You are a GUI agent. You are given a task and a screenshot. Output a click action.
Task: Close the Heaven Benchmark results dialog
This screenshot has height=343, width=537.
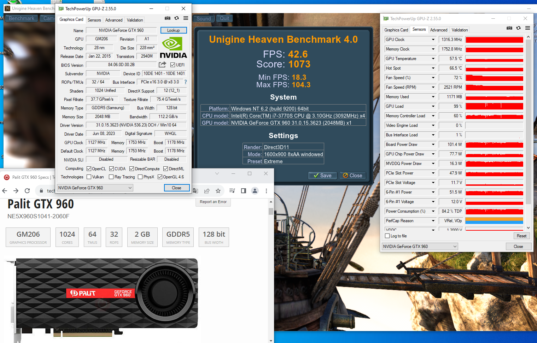coord(352,176)
